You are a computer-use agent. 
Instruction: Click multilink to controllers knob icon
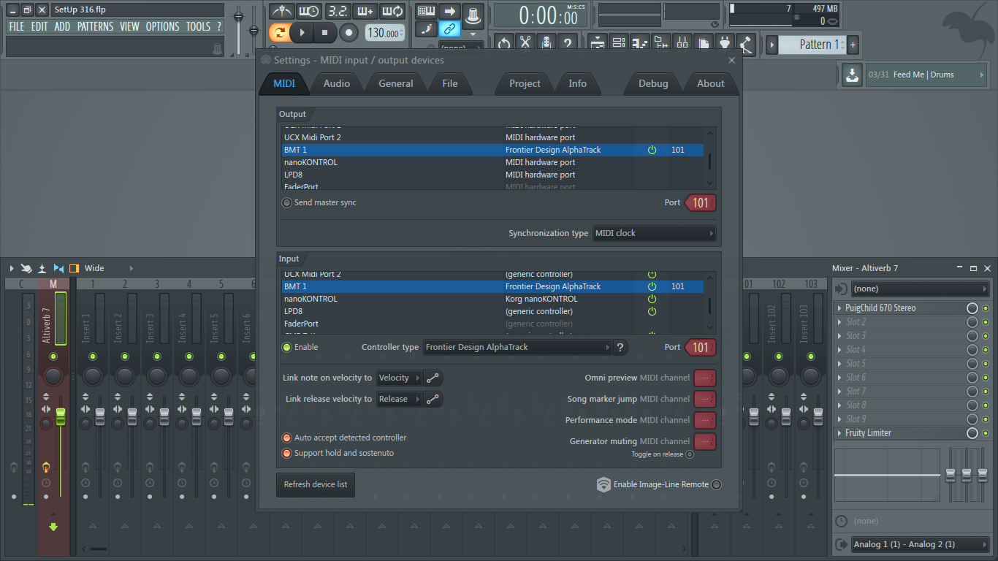473,15
